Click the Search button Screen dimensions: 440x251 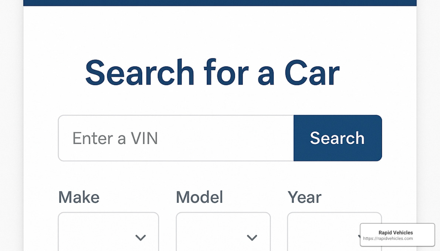pyautogui.click(x=337, y=138)
